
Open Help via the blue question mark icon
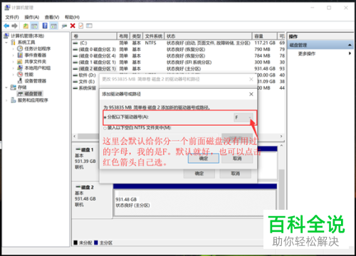click(x=45, y=26)
